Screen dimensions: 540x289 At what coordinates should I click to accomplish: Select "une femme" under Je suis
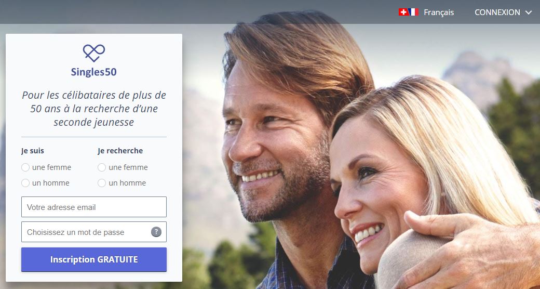25,167
